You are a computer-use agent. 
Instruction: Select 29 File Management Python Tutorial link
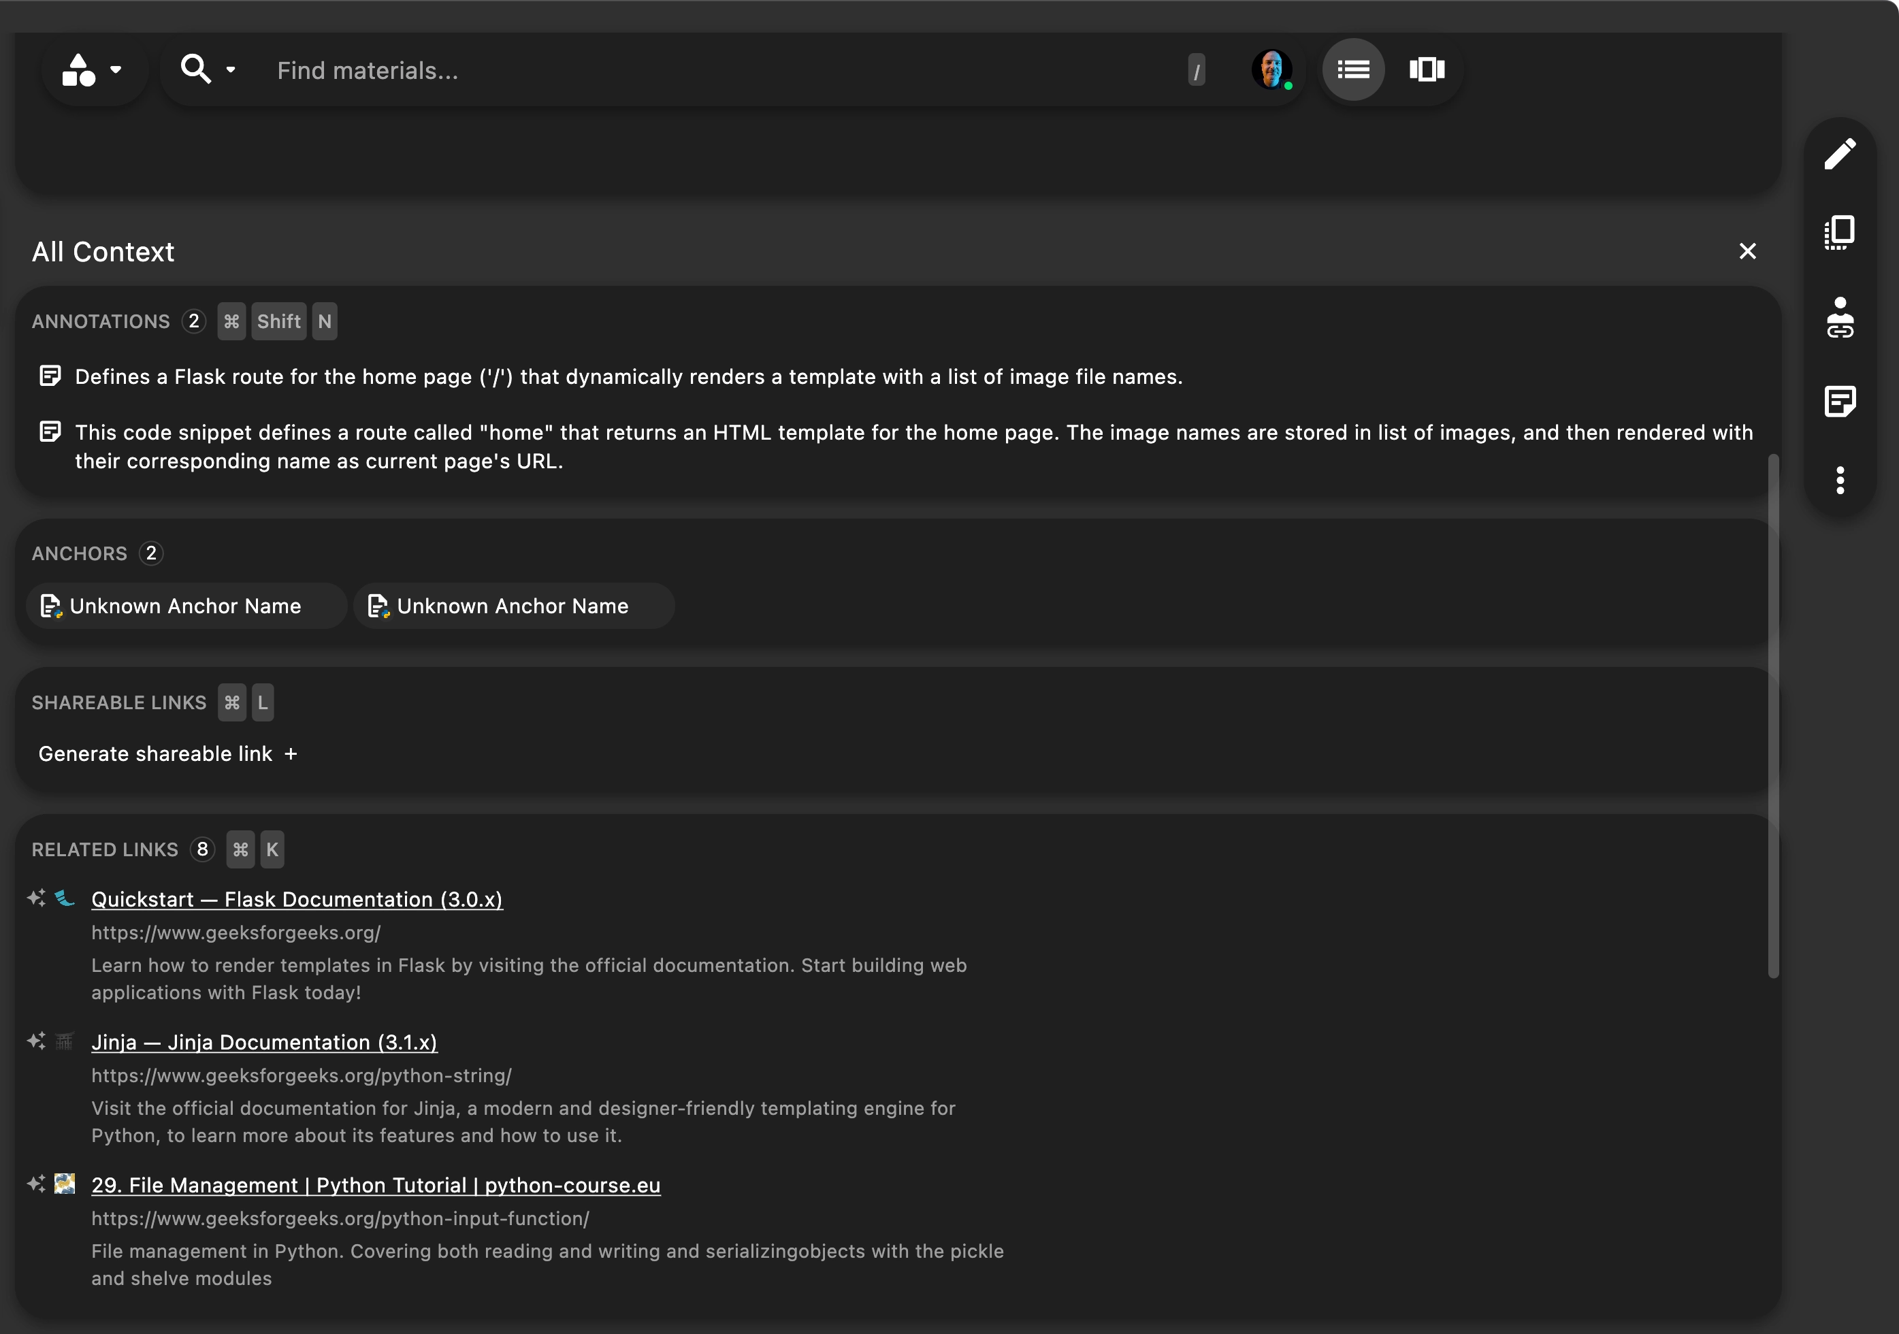(376, 1186)
